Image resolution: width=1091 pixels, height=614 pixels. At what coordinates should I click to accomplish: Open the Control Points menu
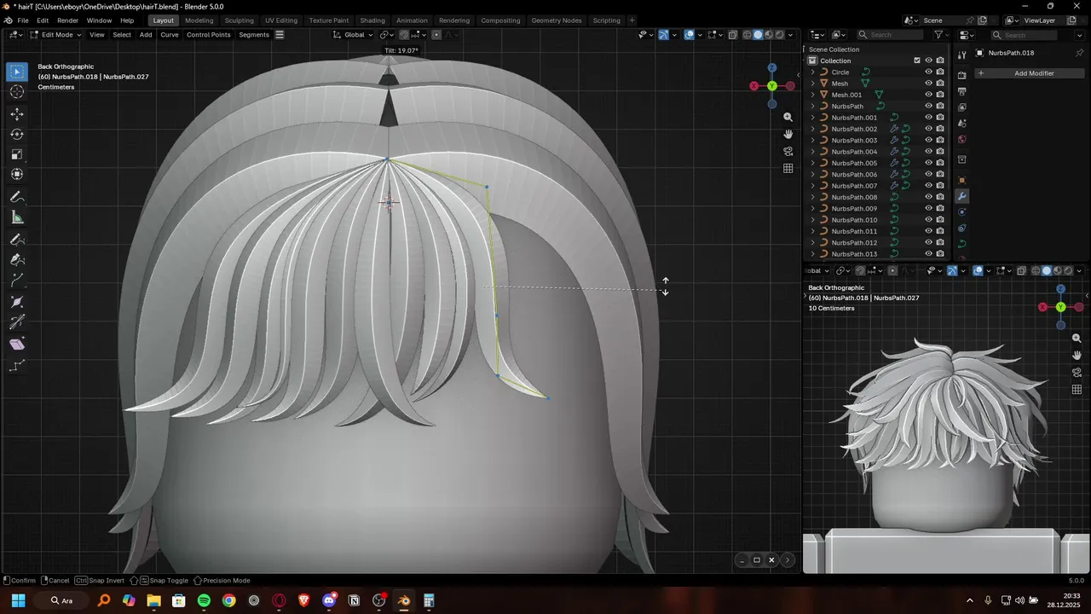pyautogui.click(x=208, y=35)
